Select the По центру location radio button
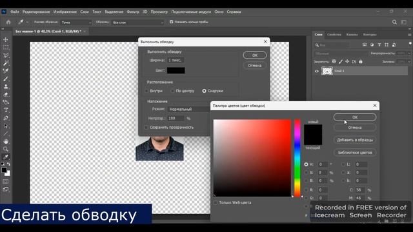 click(x=172, y=91)
